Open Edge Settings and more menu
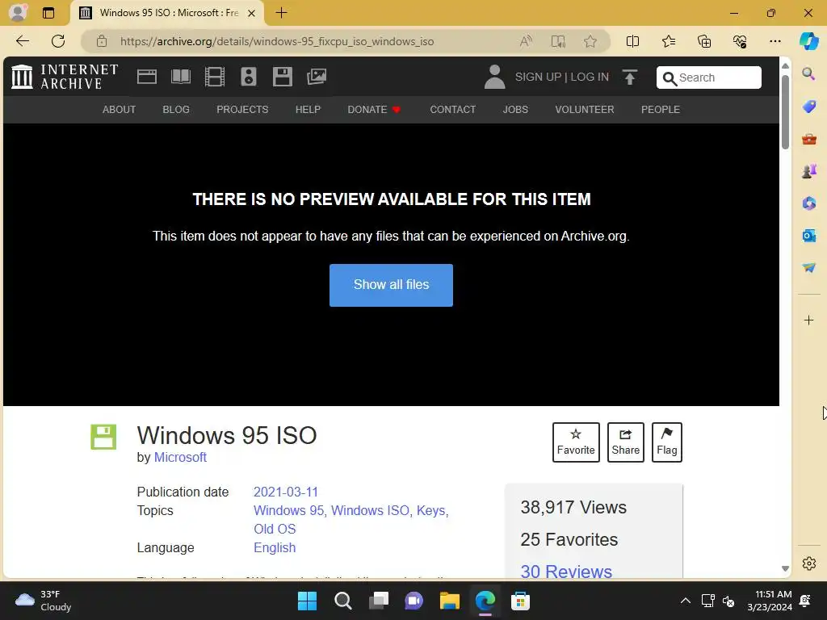827x620 pixels. [775, 41]
